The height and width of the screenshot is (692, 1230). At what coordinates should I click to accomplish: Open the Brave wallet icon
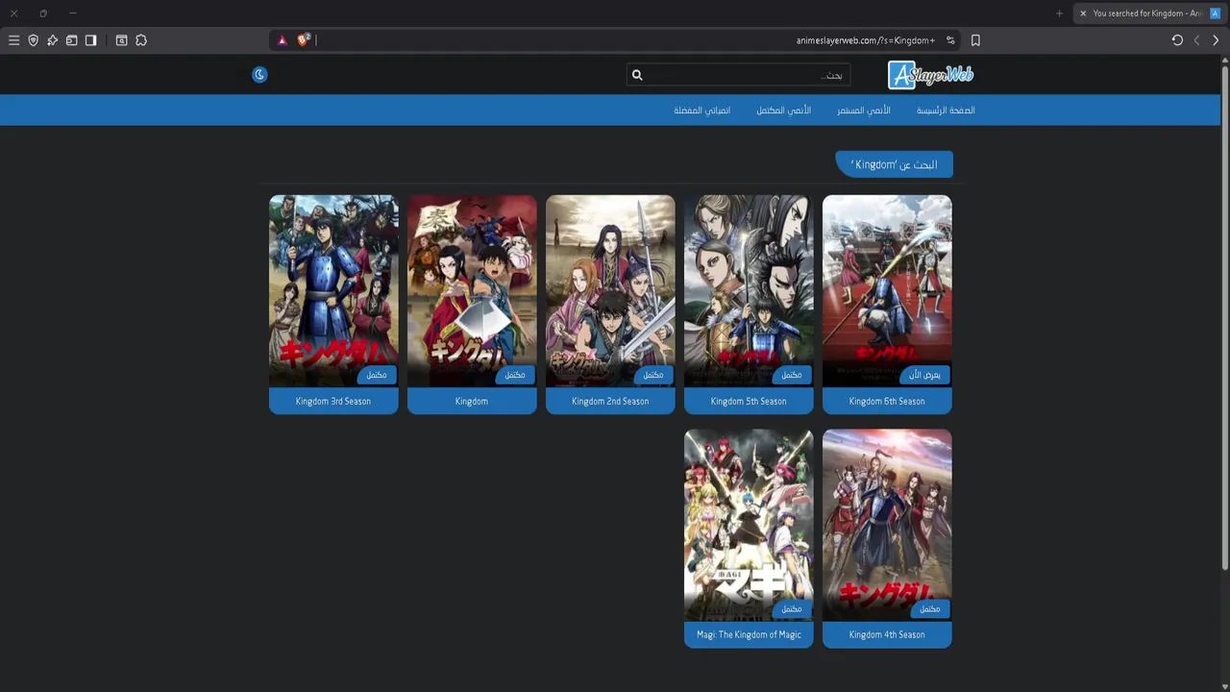click(71, 40)
